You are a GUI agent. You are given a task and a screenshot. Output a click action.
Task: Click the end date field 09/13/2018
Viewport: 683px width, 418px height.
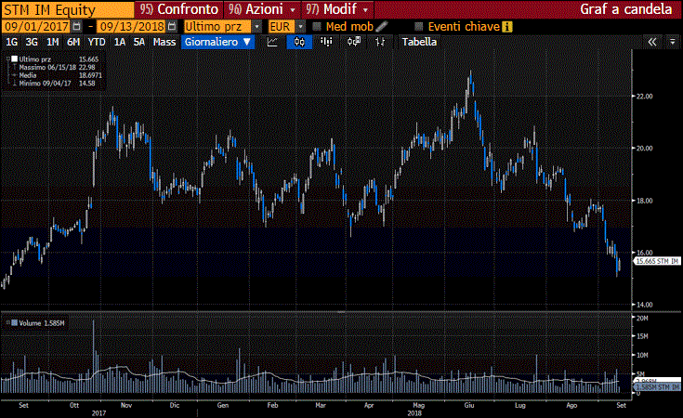(132, 27)
